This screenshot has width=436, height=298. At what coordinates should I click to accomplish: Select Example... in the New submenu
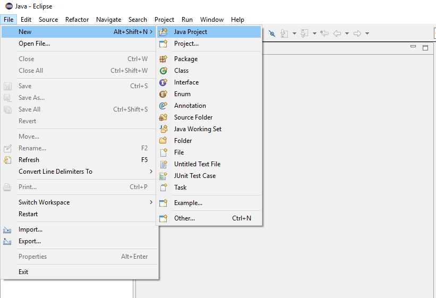pos(209,203)
